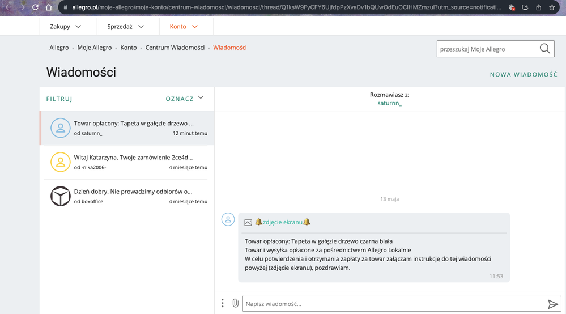Click 'Towar i wysyłka opłacone' message line

click(x=328, y=250)
